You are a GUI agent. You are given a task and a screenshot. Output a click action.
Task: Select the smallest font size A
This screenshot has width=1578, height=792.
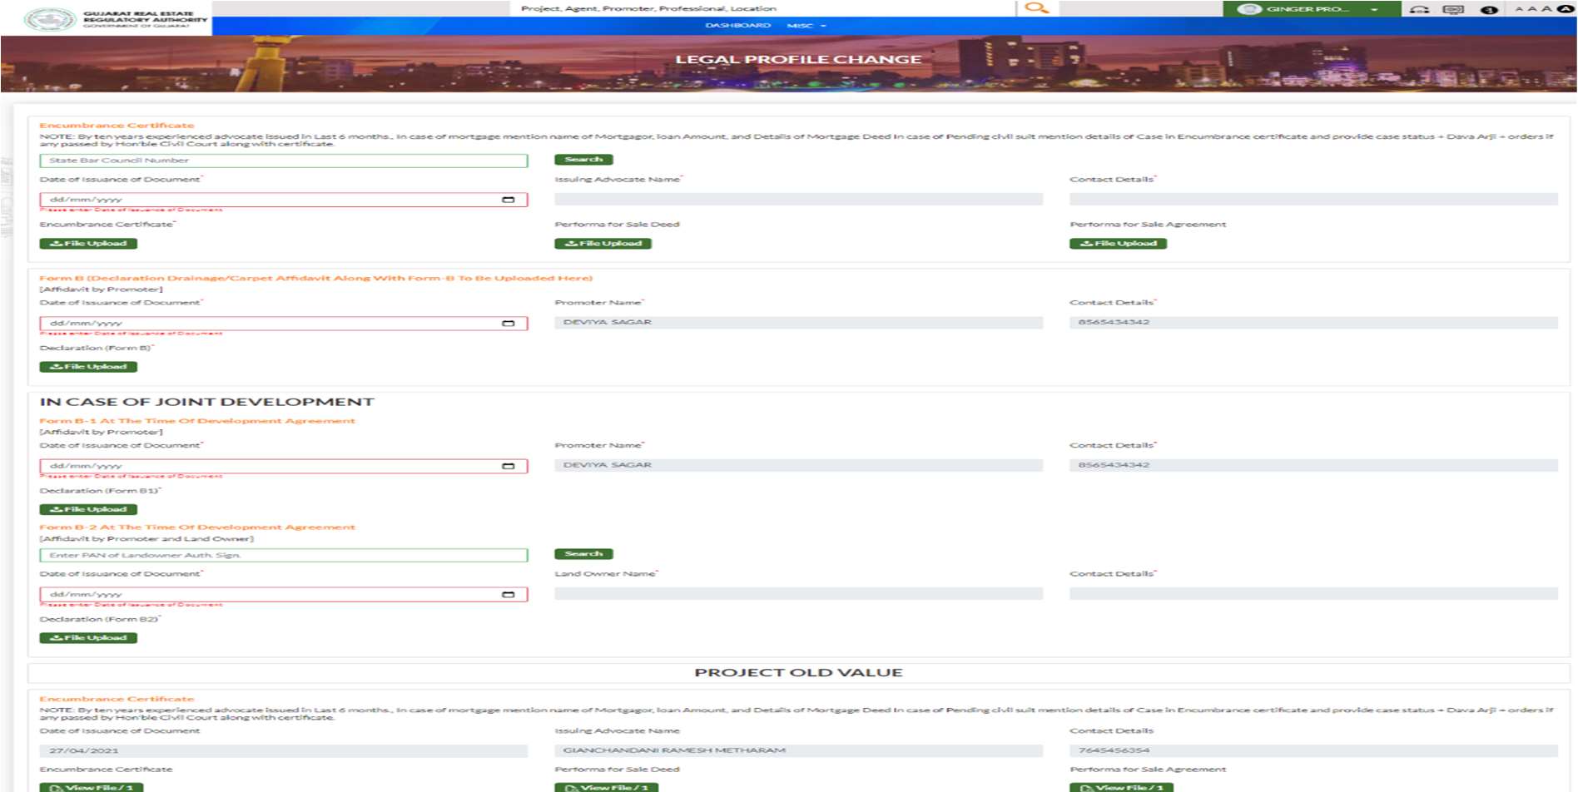1519,9
